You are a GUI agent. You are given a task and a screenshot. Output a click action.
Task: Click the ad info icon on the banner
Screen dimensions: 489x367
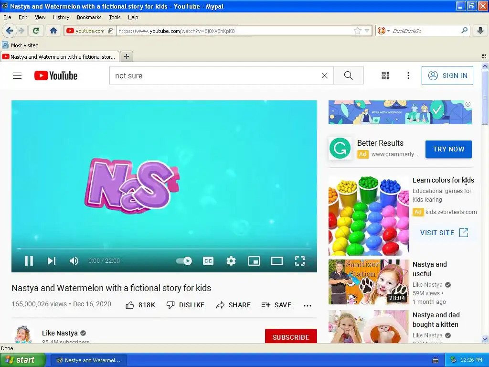point(468,104)
